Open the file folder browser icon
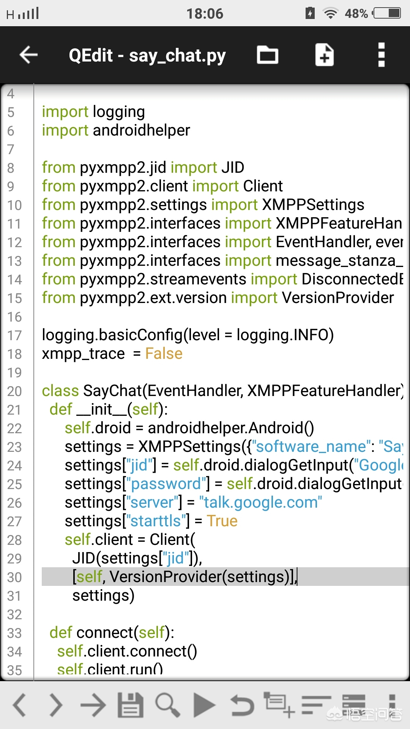Screen dimensions: 410x729 point(268,55)
